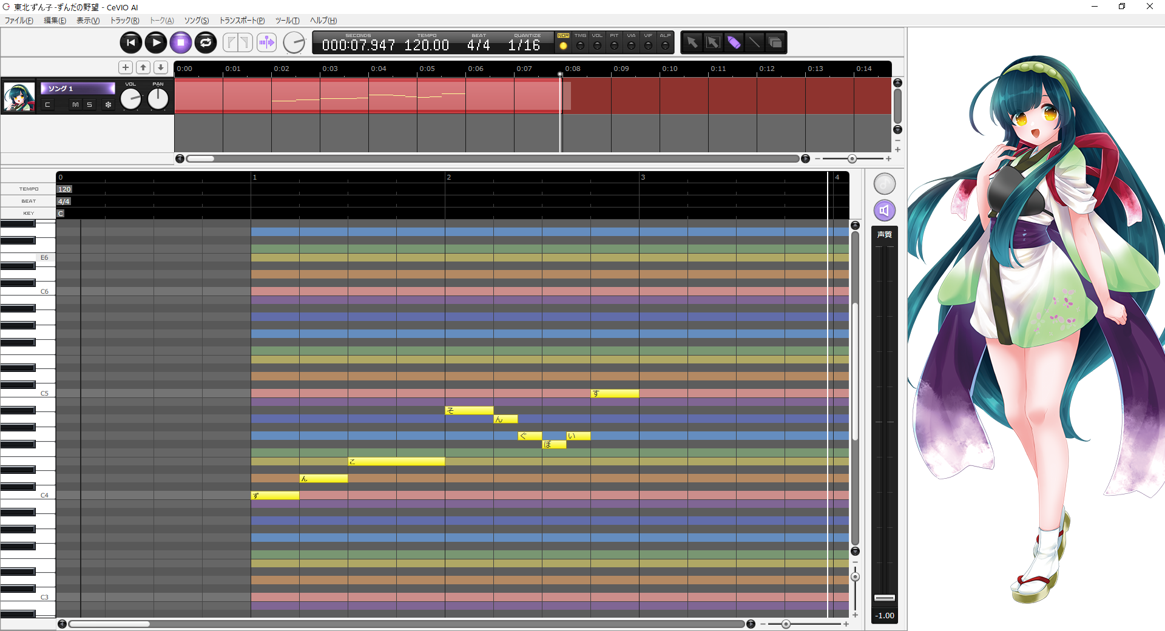Click the C button on song track
The image size is (1165, 631).
click(47, 105)
